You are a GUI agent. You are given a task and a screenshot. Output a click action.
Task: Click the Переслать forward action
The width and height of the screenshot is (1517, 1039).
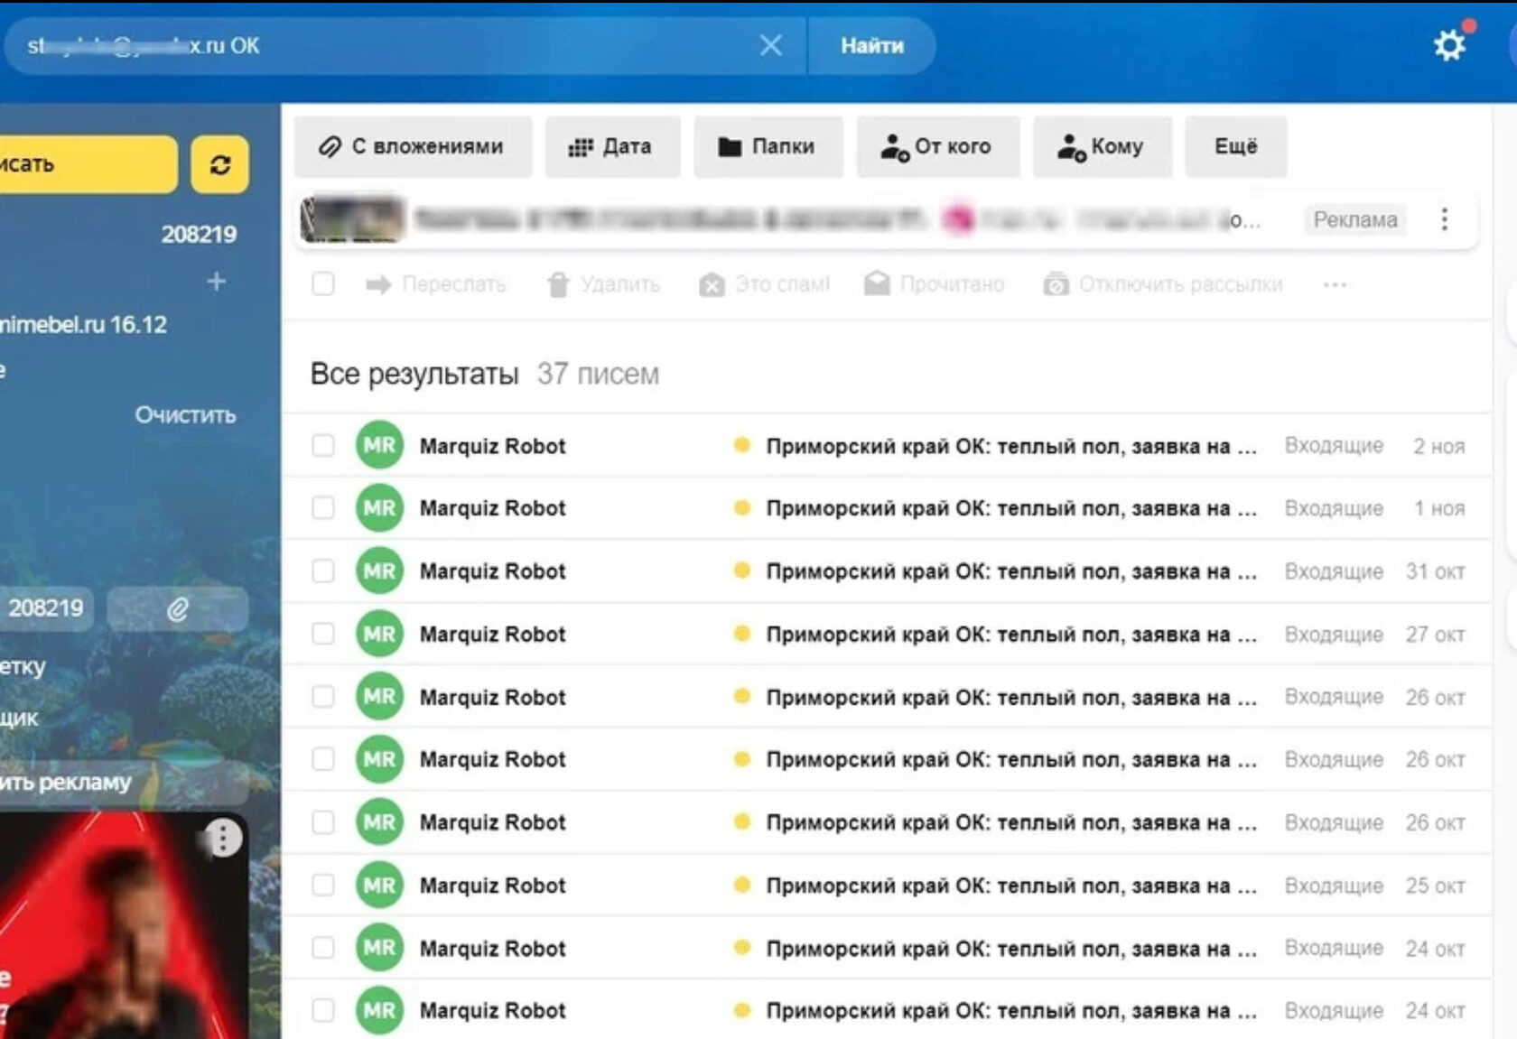[435, 284]
